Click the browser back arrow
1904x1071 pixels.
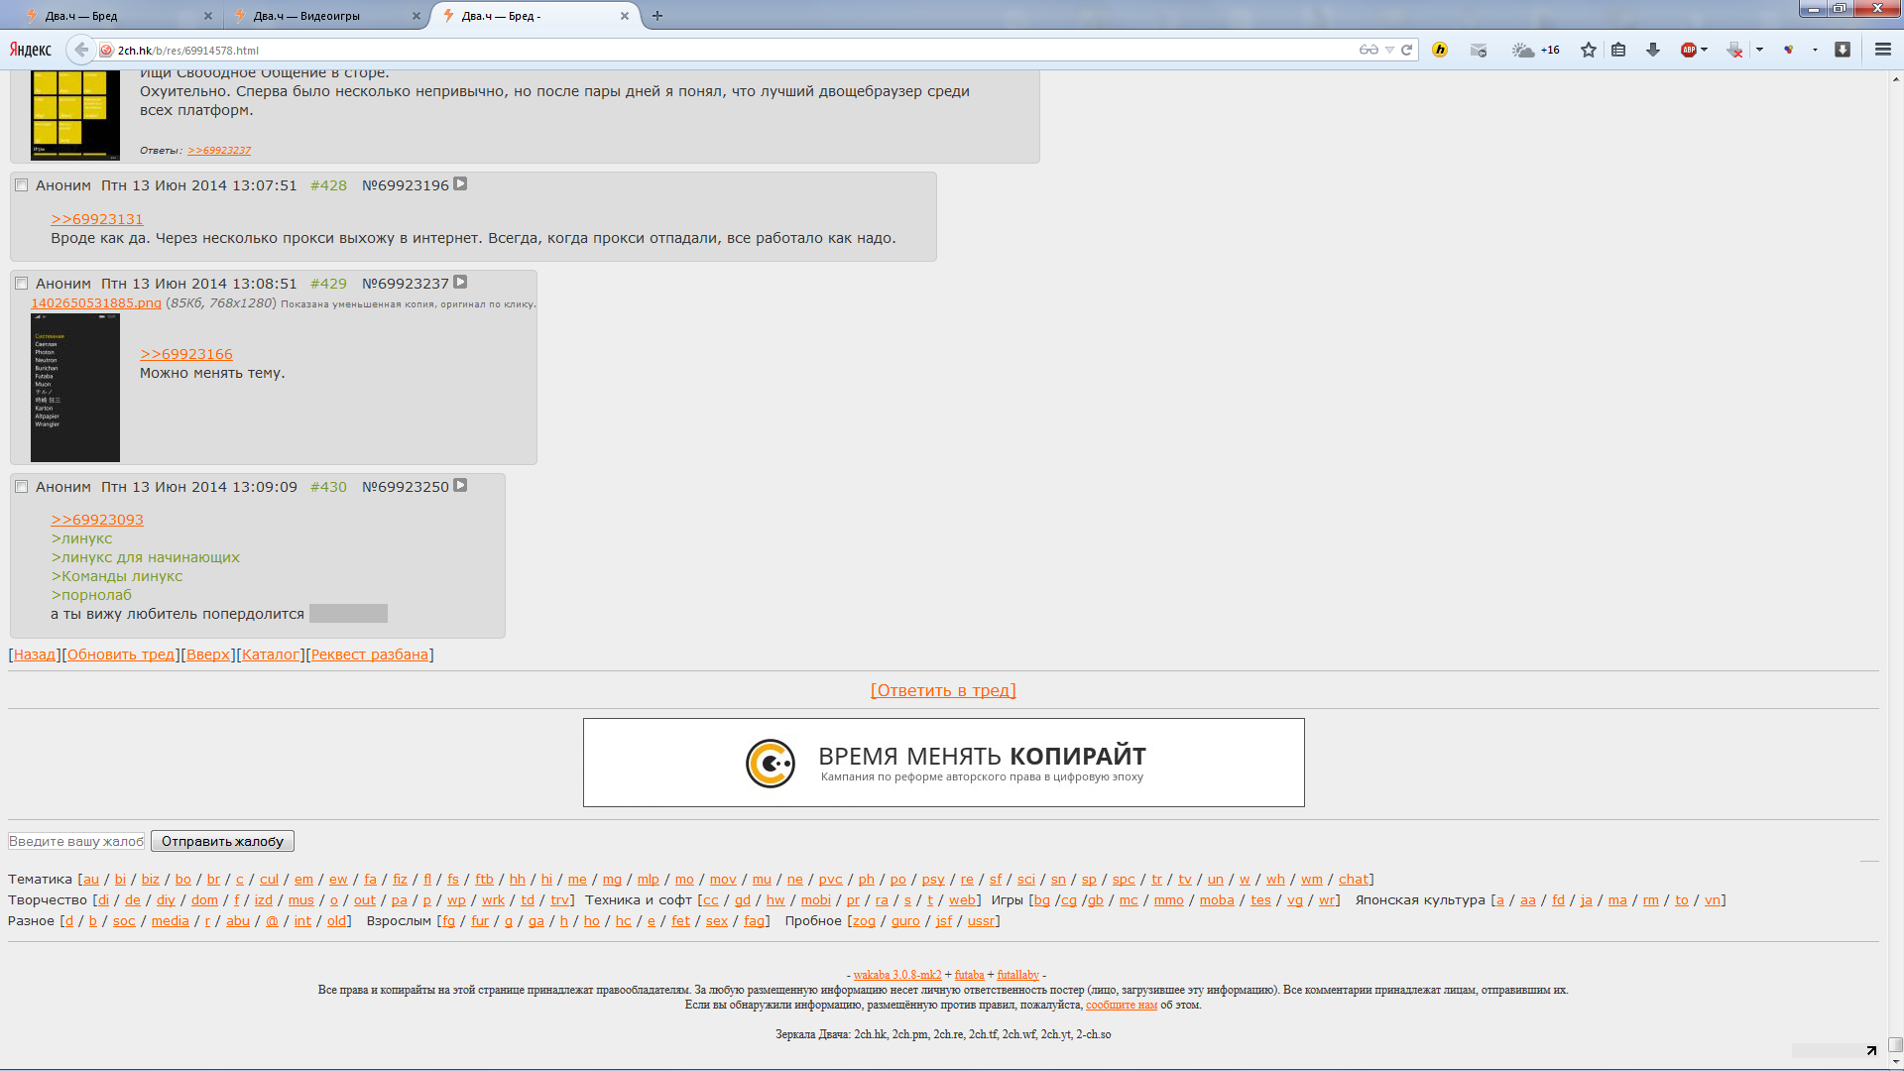click(81, 50)
